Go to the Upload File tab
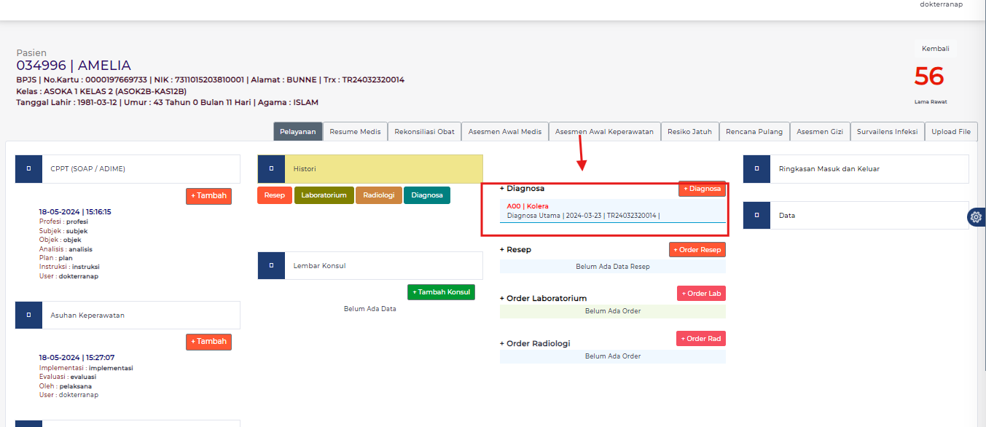986x427 pixels. [951, 132]
